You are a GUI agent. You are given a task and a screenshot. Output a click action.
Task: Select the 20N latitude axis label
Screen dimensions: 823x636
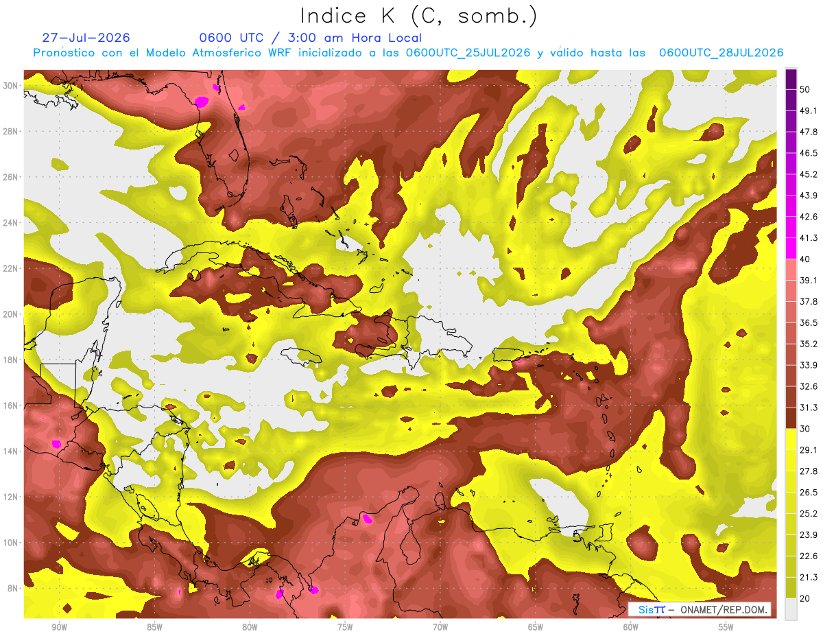(x=11, y=314)
